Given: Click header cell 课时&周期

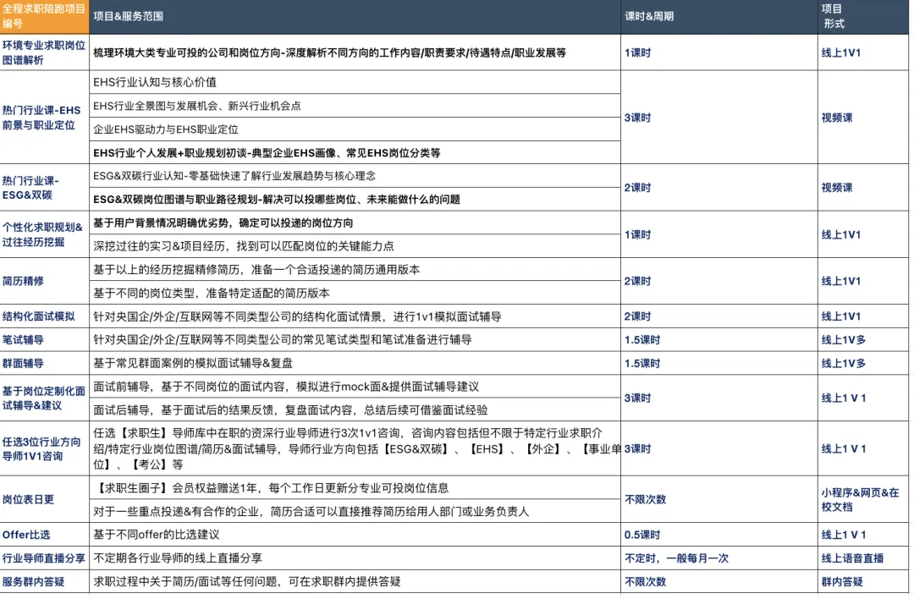Looking at the screenshot, I should point(719,16).
